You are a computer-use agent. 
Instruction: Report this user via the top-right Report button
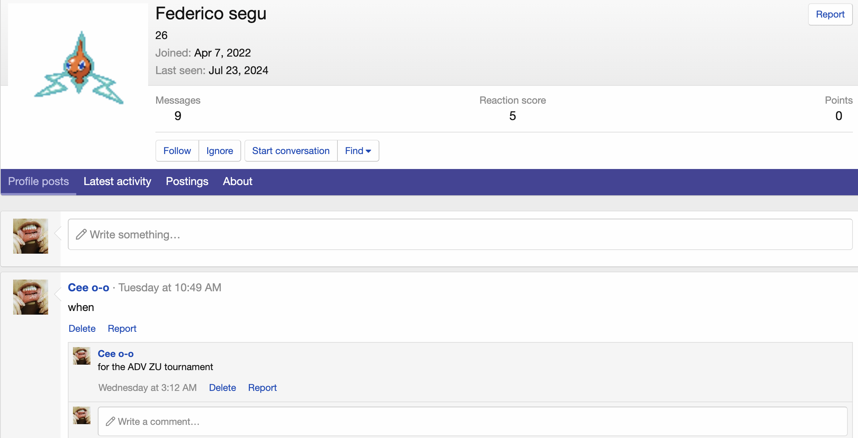pos(830,14)
